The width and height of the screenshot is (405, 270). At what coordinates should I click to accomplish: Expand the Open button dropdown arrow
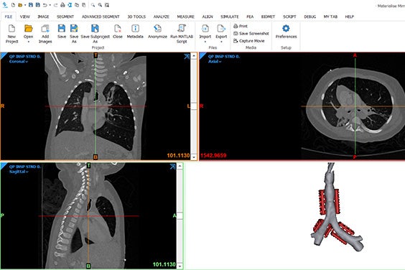point(29,42)
